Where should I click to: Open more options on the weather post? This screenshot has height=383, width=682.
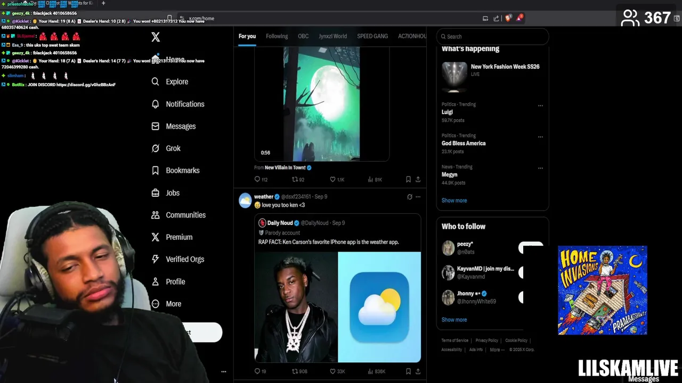[418, 197]
